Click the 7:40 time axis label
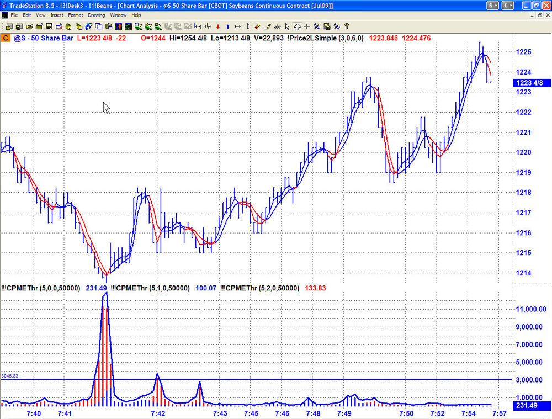552x419 pixels. coord(34,413)
